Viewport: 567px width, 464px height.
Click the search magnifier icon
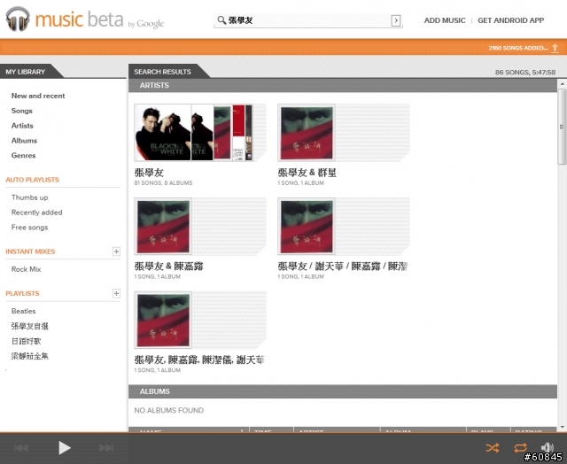click(x=221, y=20)
